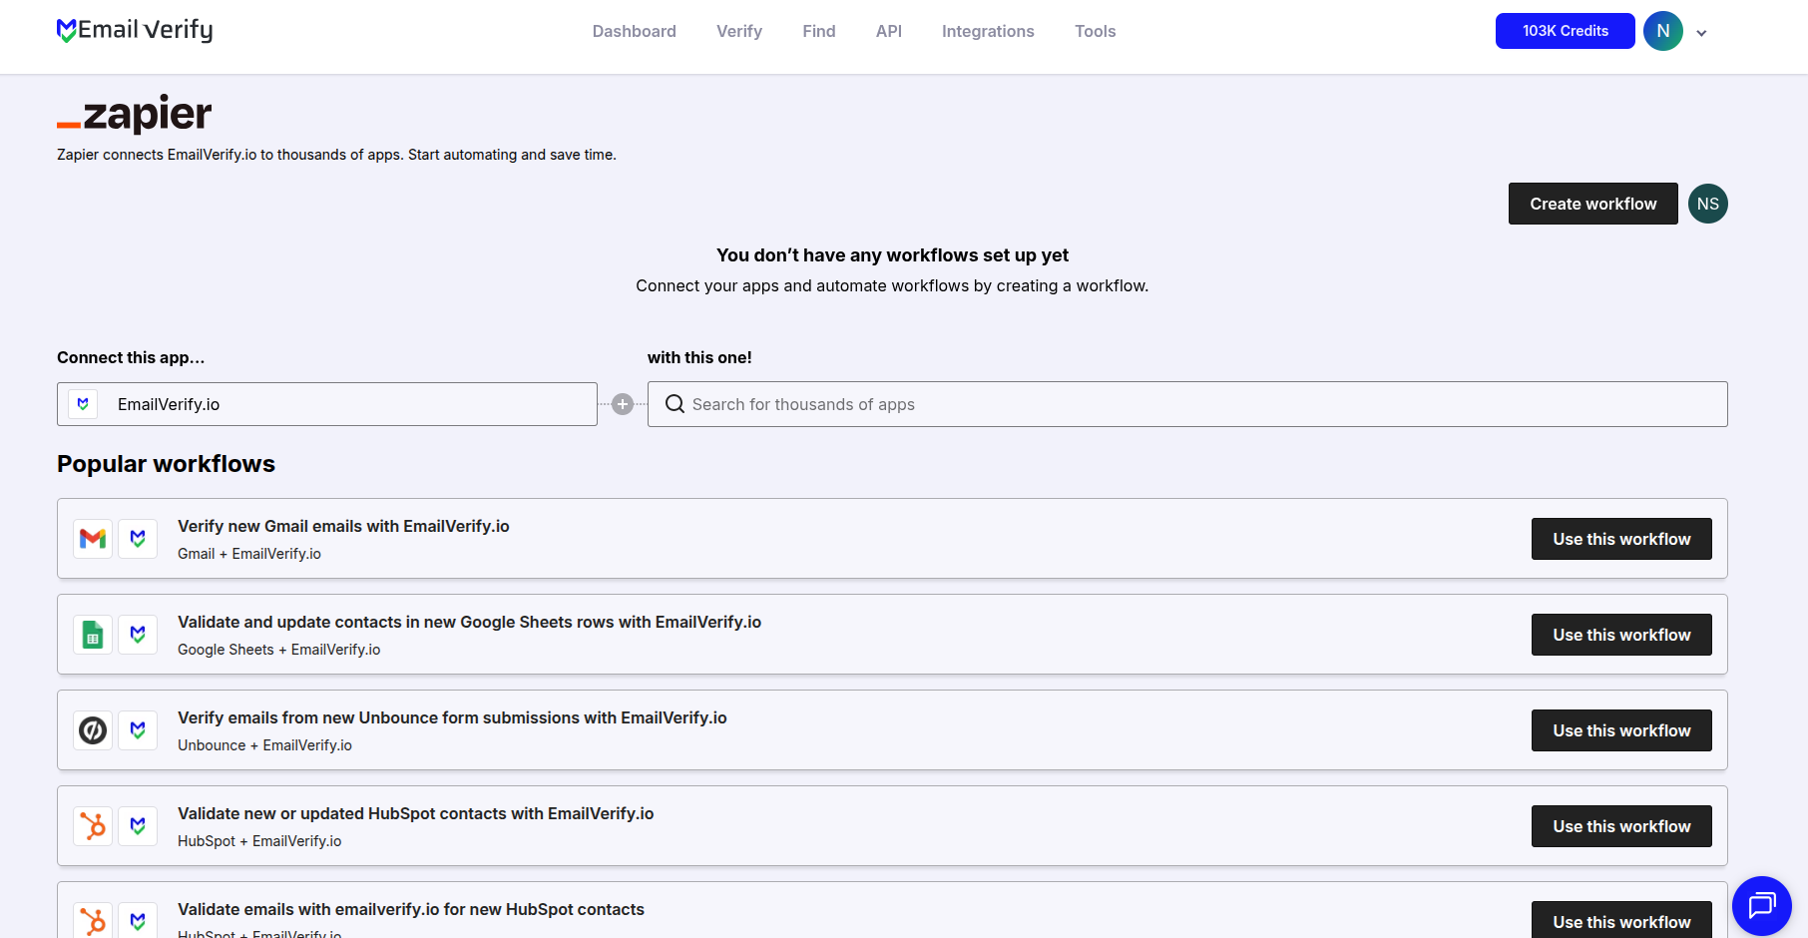Click EmailVerify icon in HubSpot updated contacts row

[138, 826]
